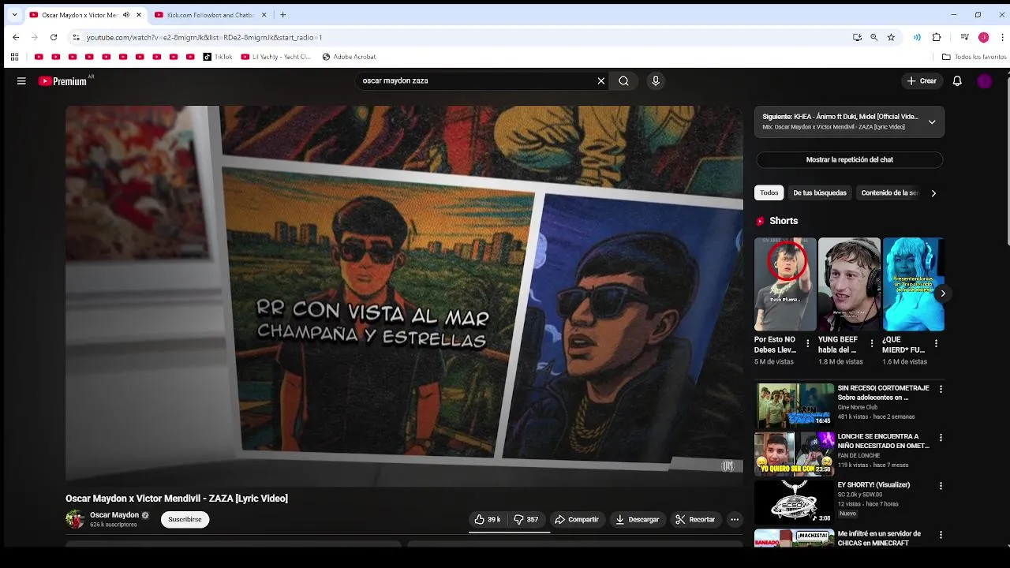The width and height of the screenshot is (1010, 568).
Task: Open the blue sound-wave extension icon
Action: point(917,37)
